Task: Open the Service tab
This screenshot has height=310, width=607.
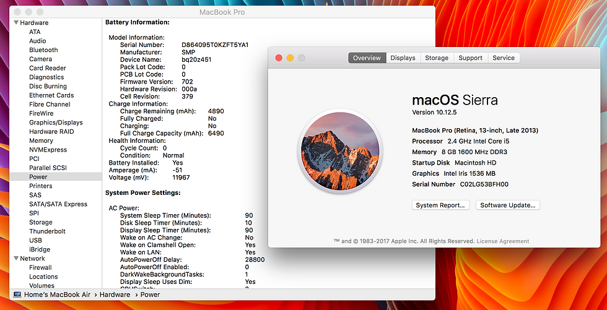Action: 504,58
